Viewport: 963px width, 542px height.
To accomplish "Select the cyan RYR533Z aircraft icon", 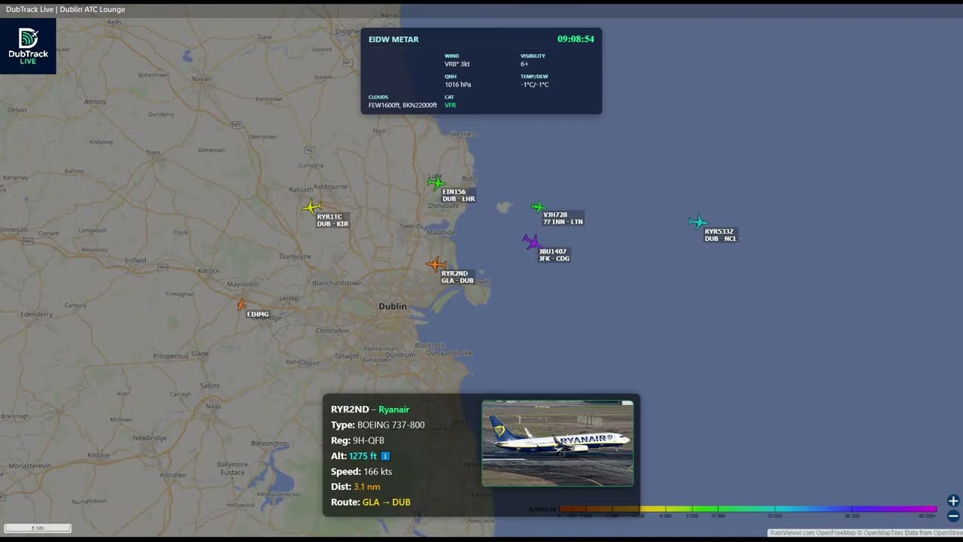I will tap(697, 221).
